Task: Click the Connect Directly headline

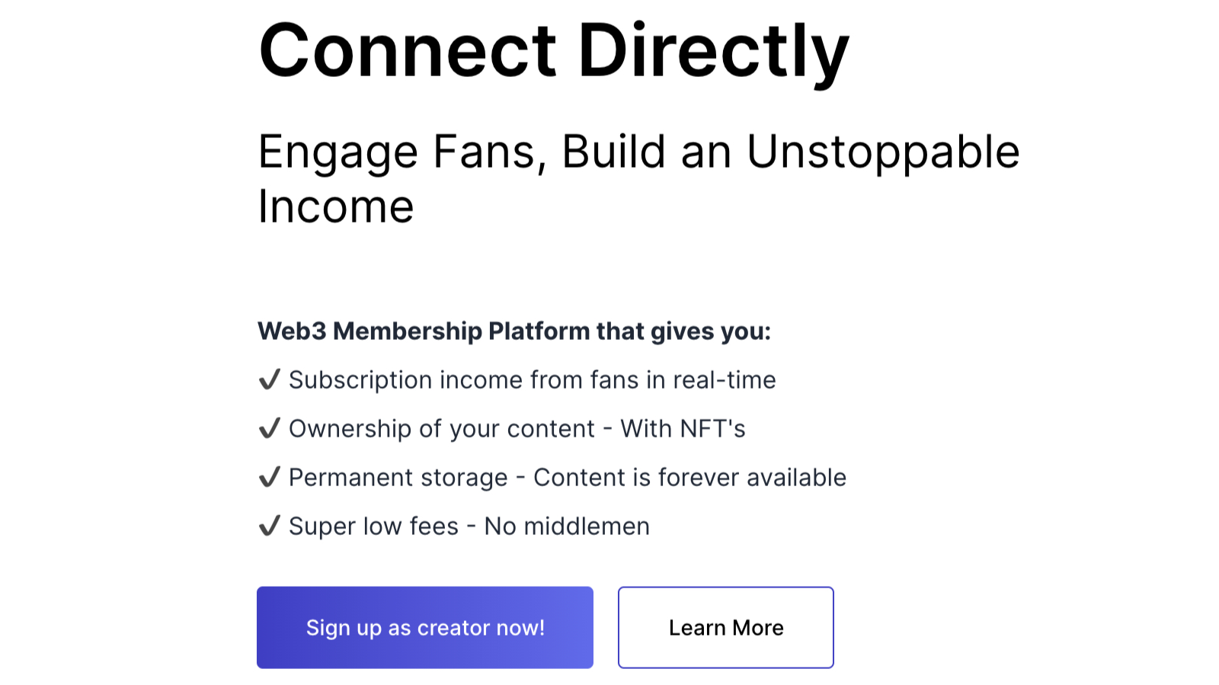Action: 554,52
